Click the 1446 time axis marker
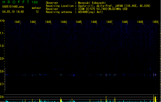 [x=94, y=22]
